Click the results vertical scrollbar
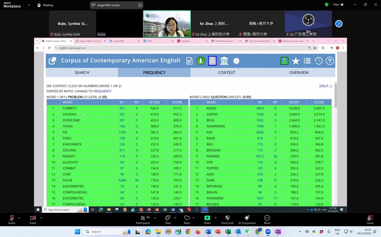Image resolution: width=381 pixels, height=237 pixels. tap(336, 96)
